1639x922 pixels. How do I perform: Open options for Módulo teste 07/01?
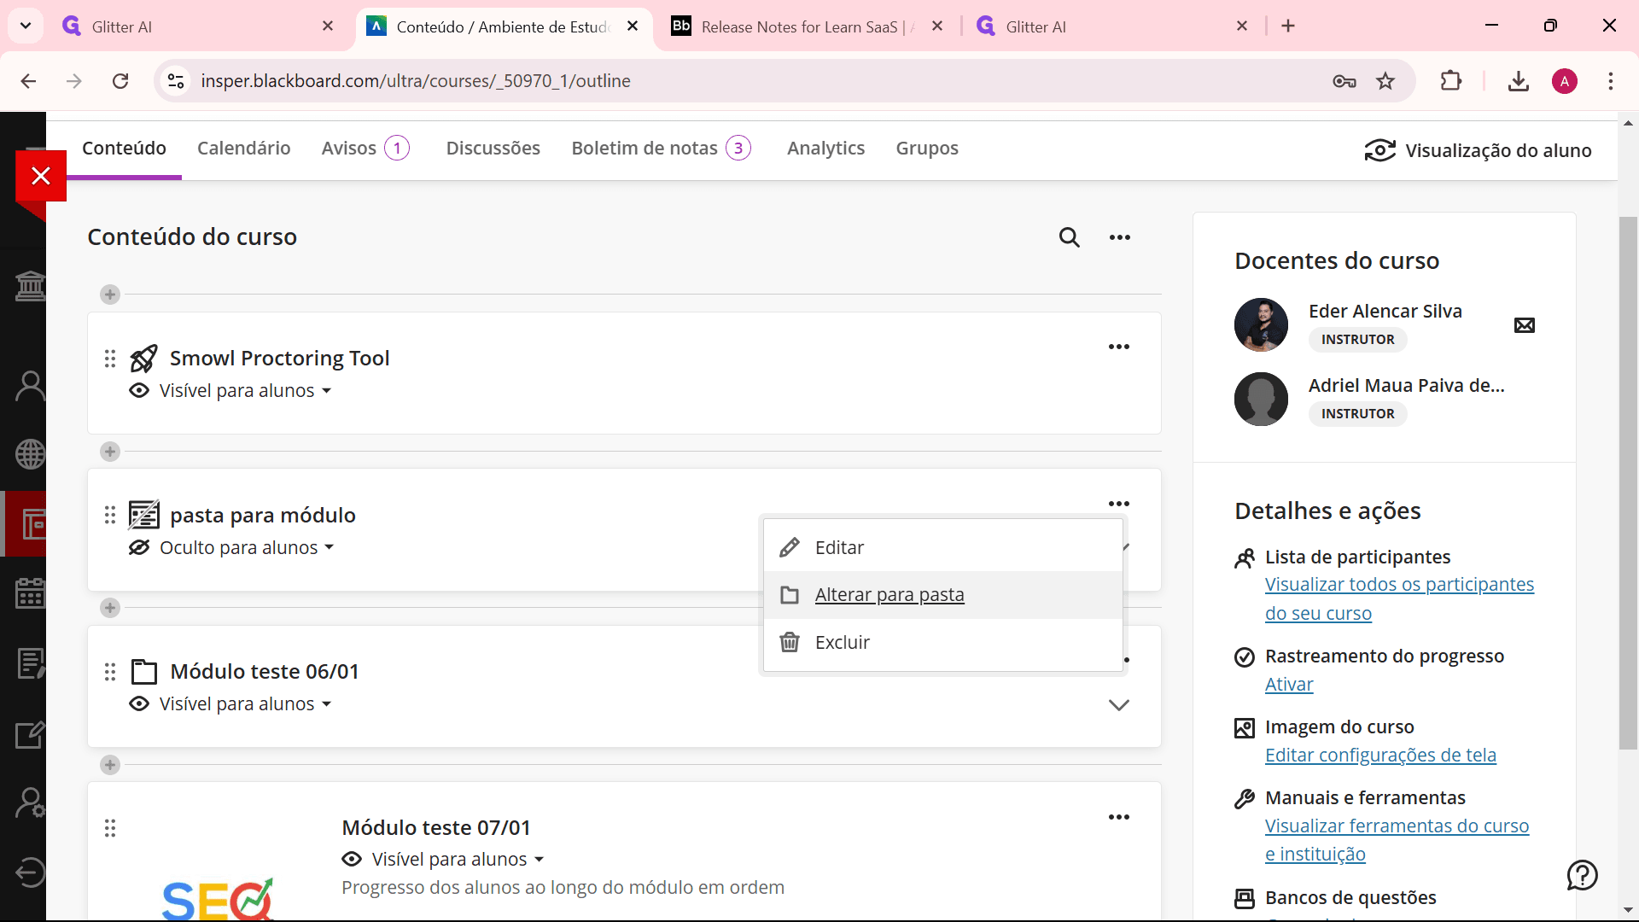click(x=1118, y=817)
